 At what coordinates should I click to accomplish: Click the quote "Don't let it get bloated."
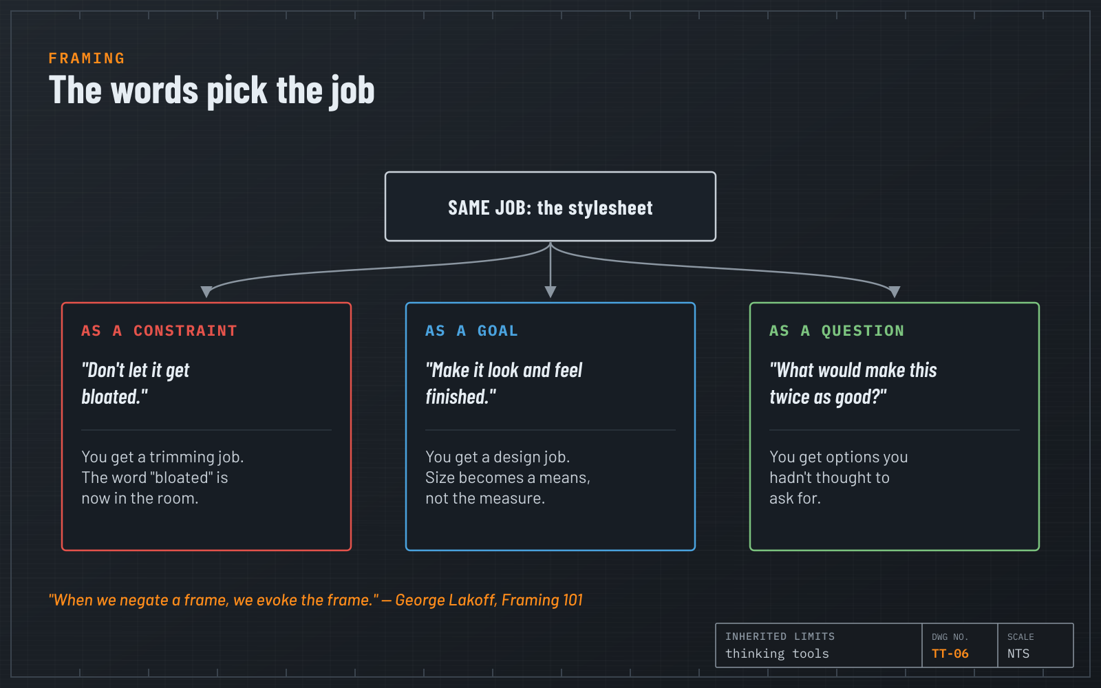pyautogui.click(x=136, y=383)
